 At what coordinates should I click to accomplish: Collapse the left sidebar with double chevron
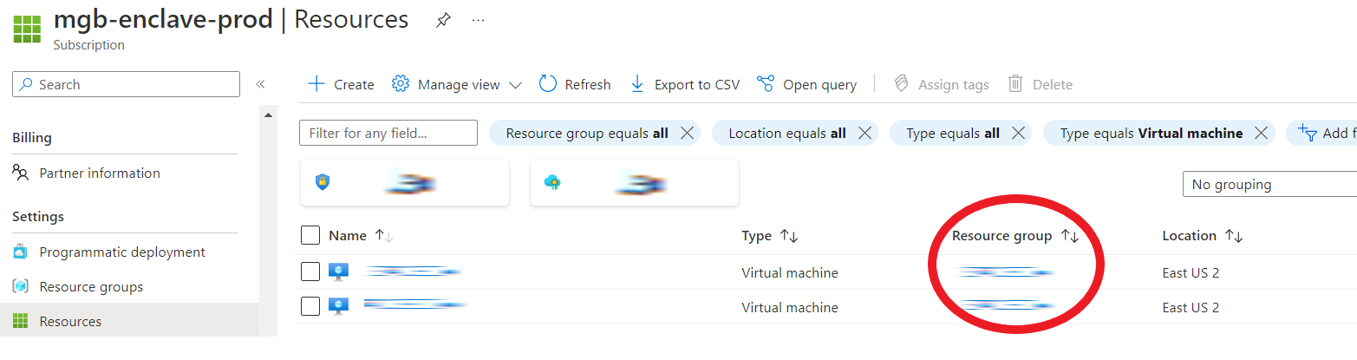(260, 84)
